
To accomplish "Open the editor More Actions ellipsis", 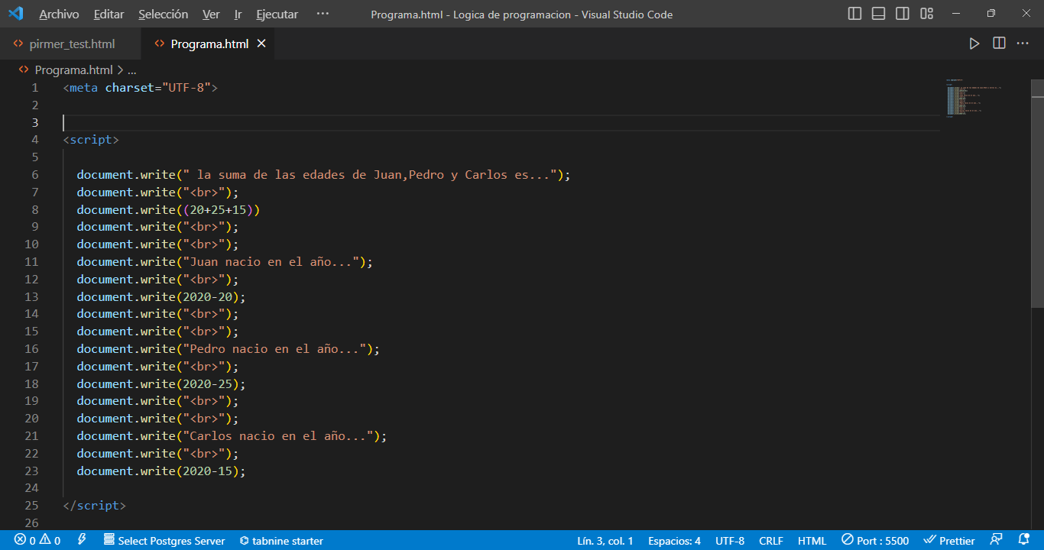I will click(1023, 44).
